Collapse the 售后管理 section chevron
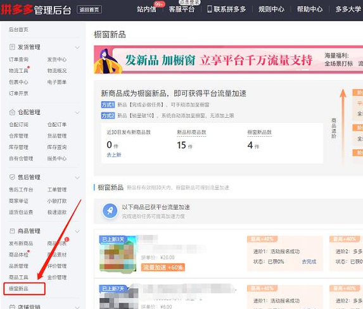The image size is (363, 309). coord(77,177)
